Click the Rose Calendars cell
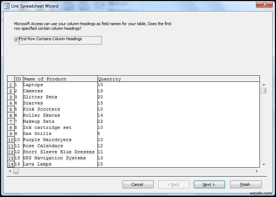The height and width of the screenshot is (197, 276). [x=60, y=146]
